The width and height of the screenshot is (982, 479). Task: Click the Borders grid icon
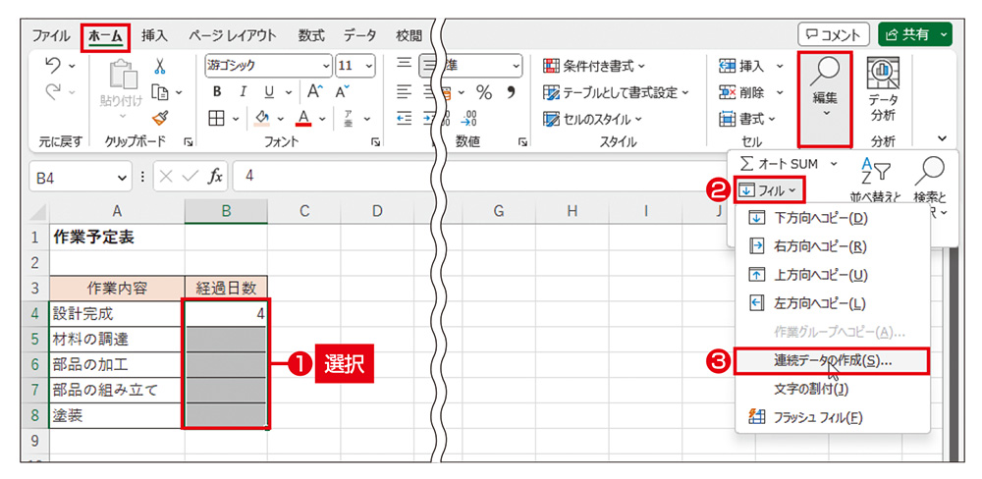coord(217,117)
